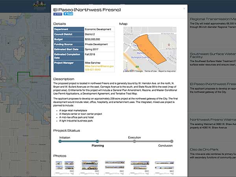
Task: Click the Description heading
Action: pyautogui.click(x=64, y=79)
